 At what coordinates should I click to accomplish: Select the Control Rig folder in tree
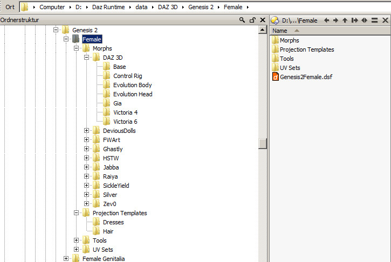pyautogui.click(x=128, y=76)
